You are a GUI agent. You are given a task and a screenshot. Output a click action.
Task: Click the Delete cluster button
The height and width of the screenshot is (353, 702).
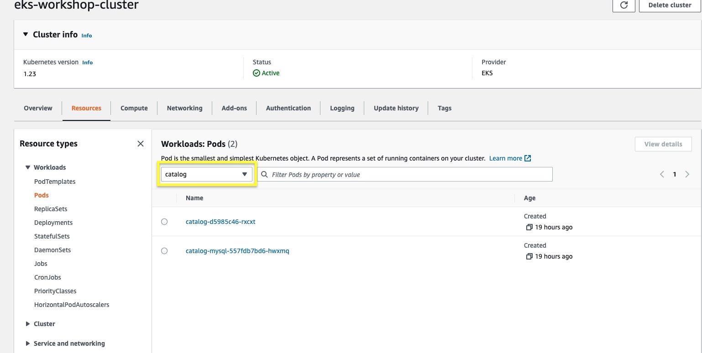670,5
